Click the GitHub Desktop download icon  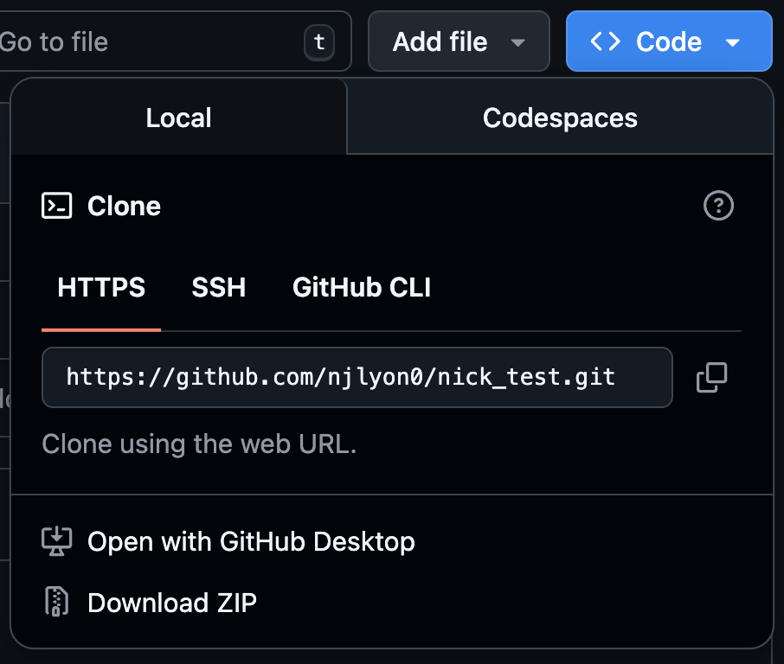coord(56,541)
